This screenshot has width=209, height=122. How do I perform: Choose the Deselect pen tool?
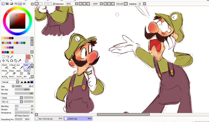(27, 72)
